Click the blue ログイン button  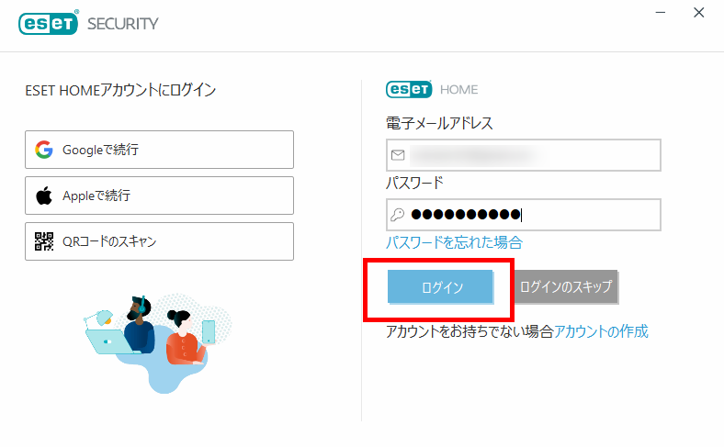point(440,287)
